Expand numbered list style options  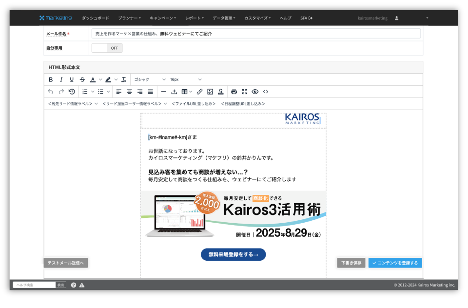[93, 92]
